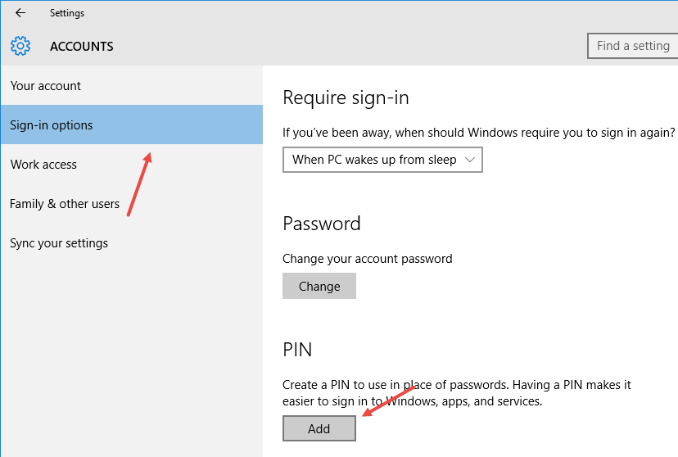
Task: Click Add to create a PIN
Action: (x=319, y=428)
